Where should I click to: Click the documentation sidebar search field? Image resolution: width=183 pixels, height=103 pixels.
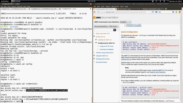pyautogui.click(x=104, y=30)
